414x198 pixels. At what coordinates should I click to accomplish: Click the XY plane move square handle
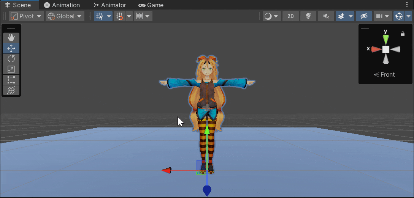201,165
